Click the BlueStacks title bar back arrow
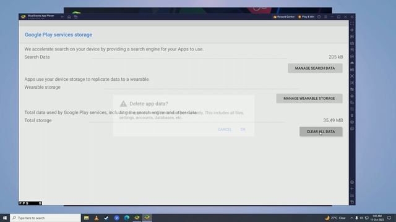396x222 pixels. tap(62, 17)
